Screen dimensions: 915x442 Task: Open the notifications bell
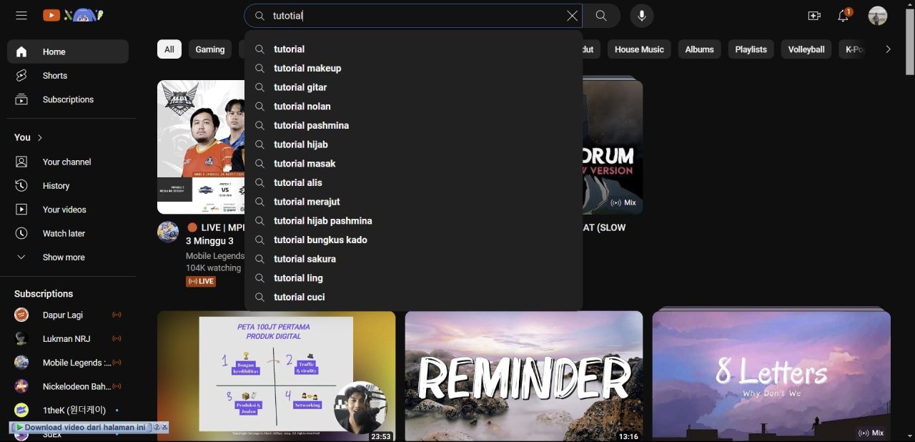point(843,16)
